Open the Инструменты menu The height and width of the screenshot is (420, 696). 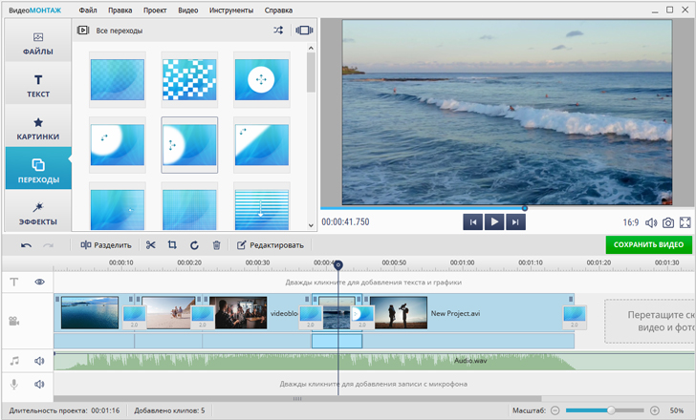point(230,10)
